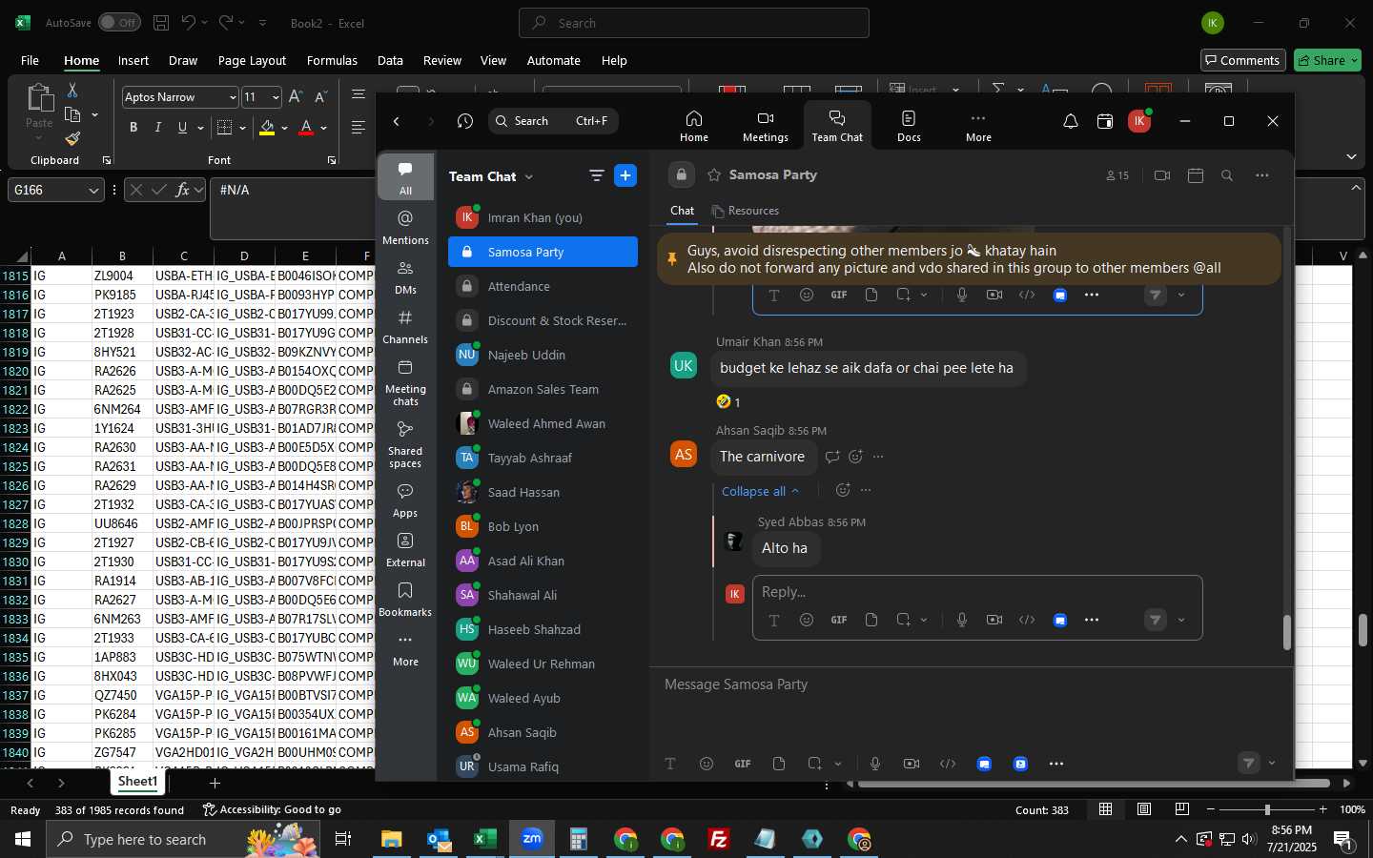Open Excel File menu
The image size is (1373, 858).
pyautogui.click(x=30, y=60)
